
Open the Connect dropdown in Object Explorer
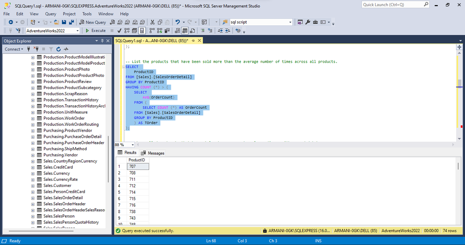[x=14, y=49]
